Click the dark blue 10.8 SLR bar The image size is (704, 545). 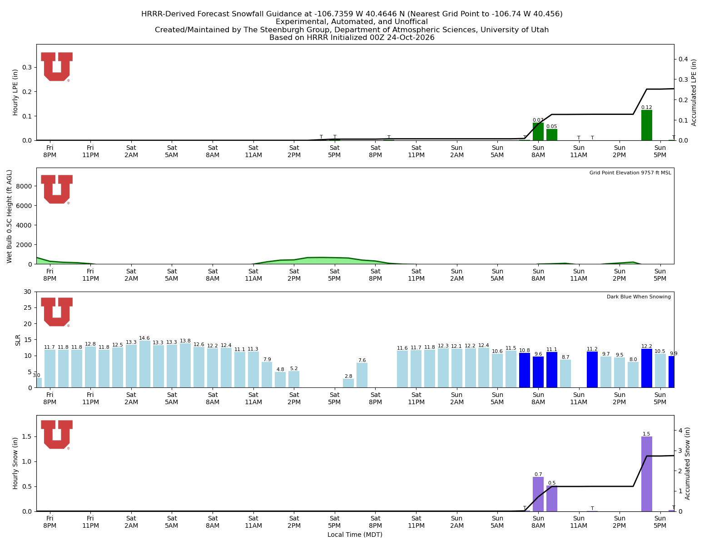pos(525,370)
